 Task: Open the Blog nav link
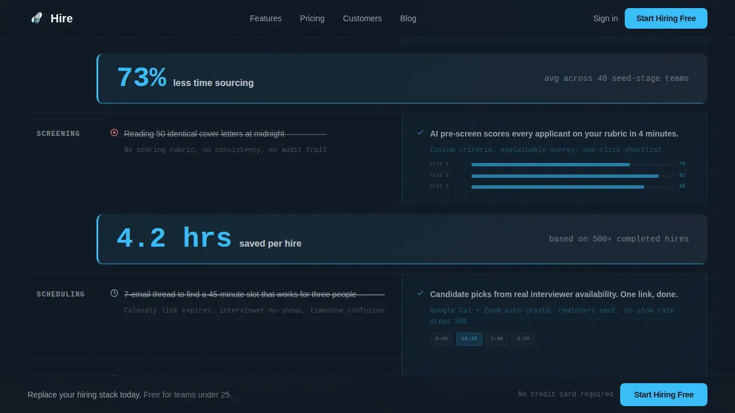click(408, 18)
